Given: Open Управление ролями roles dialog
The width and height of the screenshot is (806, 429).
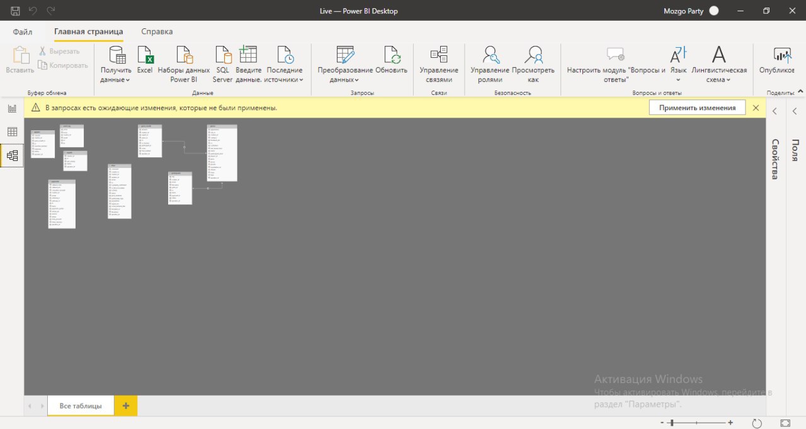Looking at the screenshot, I should [x=490, y=65].
